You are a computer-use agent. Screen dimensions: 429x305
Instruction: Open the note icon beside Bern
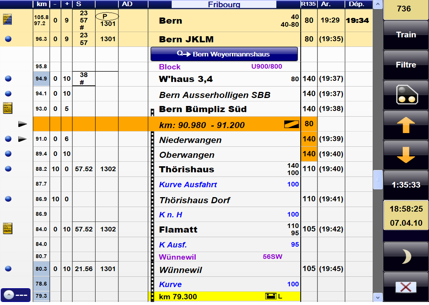[8, 19]
